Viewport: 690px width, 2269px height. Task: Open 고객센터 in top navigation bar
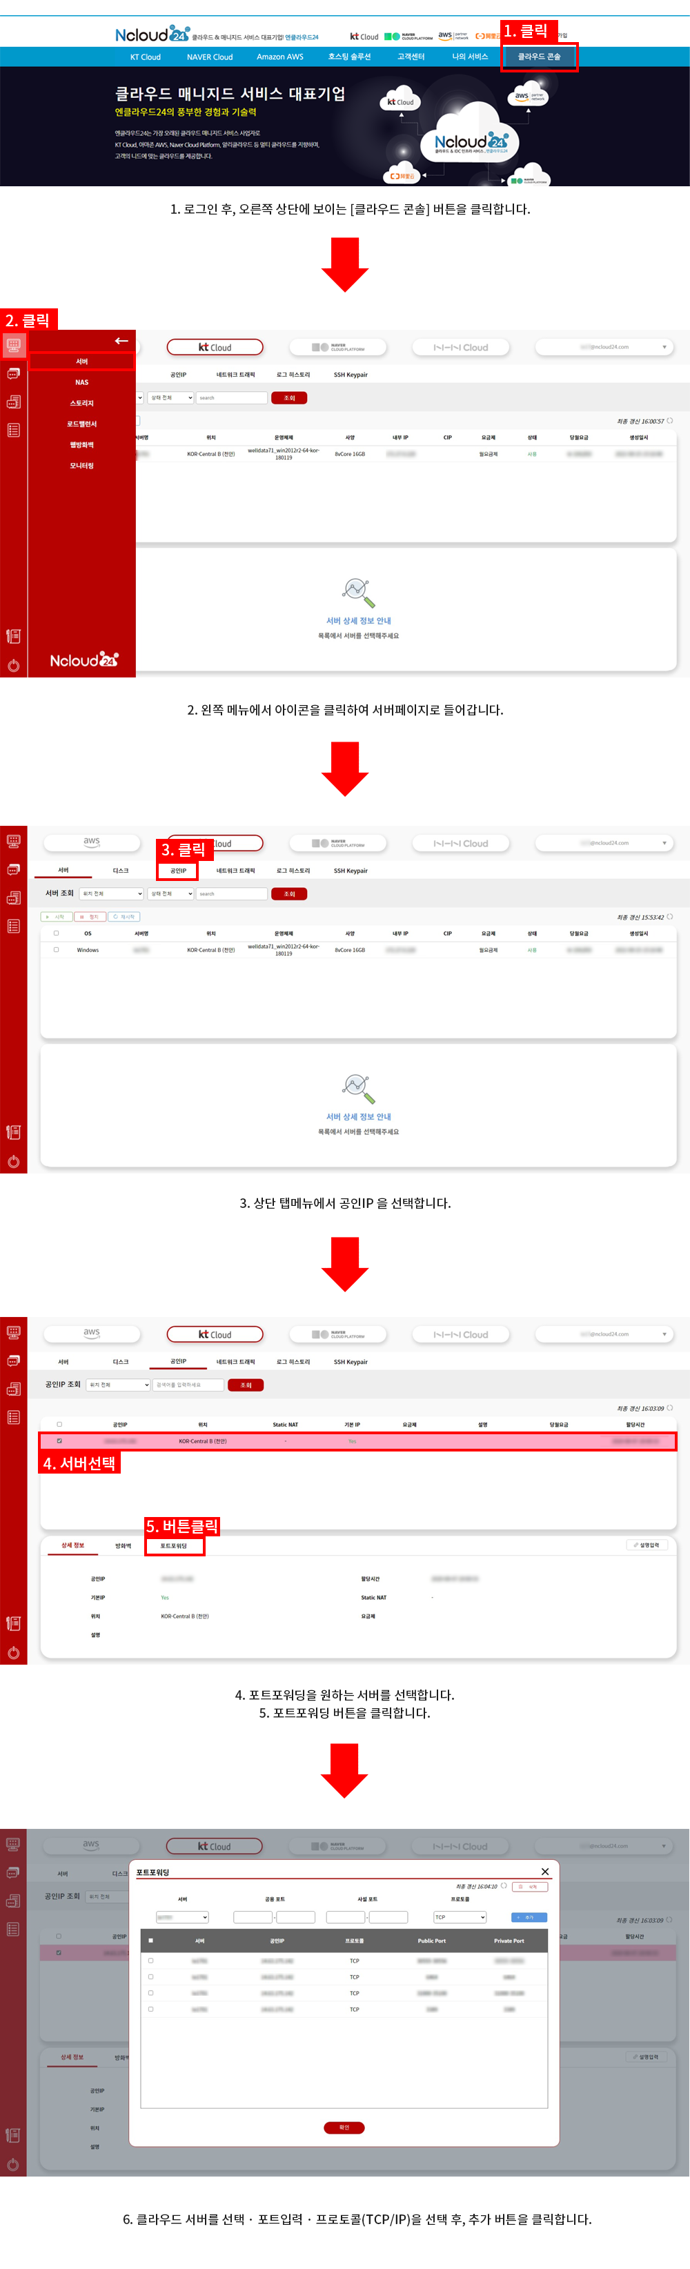pyautogui.click(x=411, y=57)
